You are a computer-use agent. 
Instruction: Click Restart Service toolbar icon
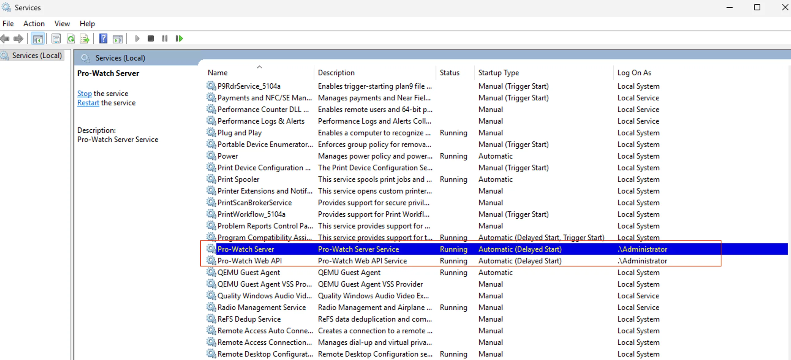point(179,39)
